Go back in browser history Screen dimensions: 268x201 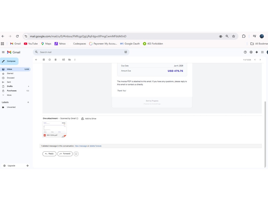(x=3, y=36)
